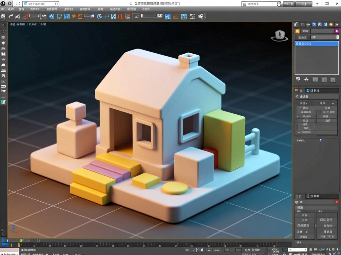Expand the modifier list dropdown

coord(337,37)
